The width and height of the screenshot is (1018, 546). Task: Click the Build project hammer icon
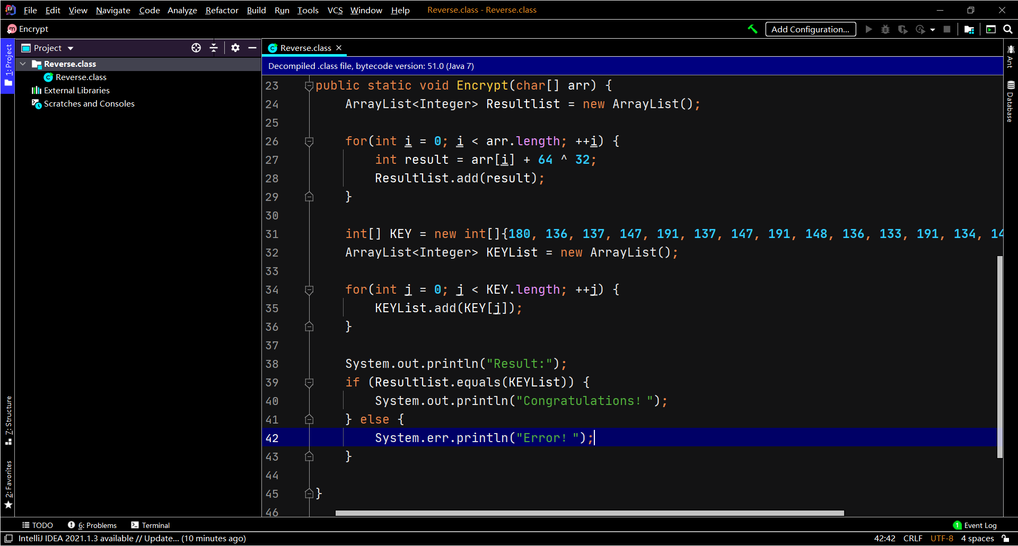click(x=752, y=29)
